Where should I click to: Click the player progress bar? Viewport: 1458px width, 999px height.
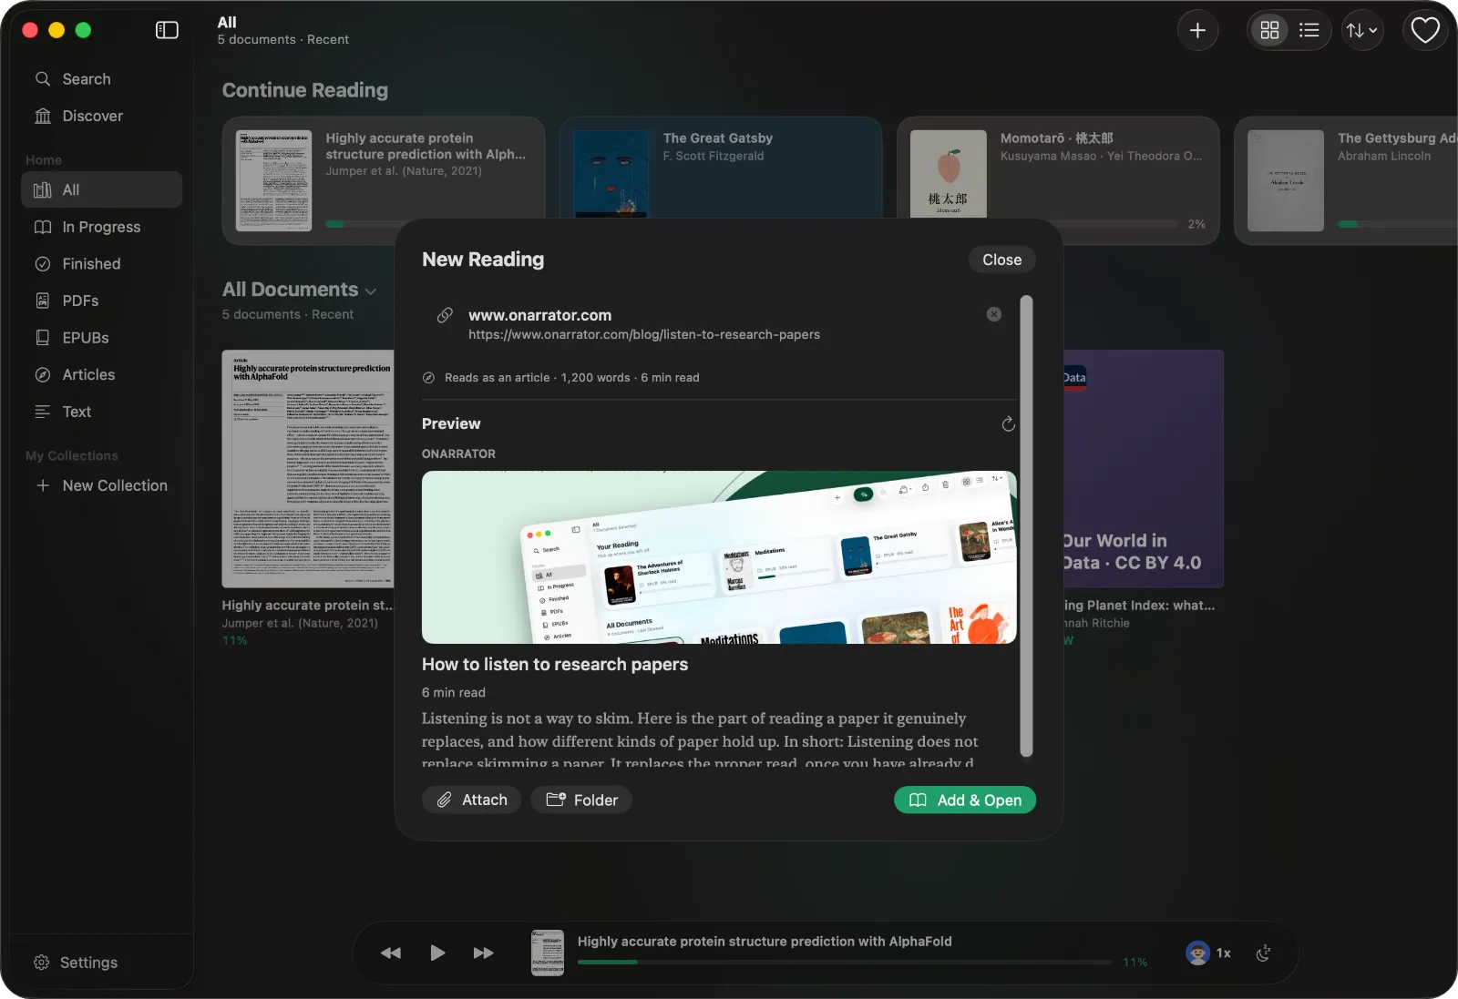pos(845,962)
